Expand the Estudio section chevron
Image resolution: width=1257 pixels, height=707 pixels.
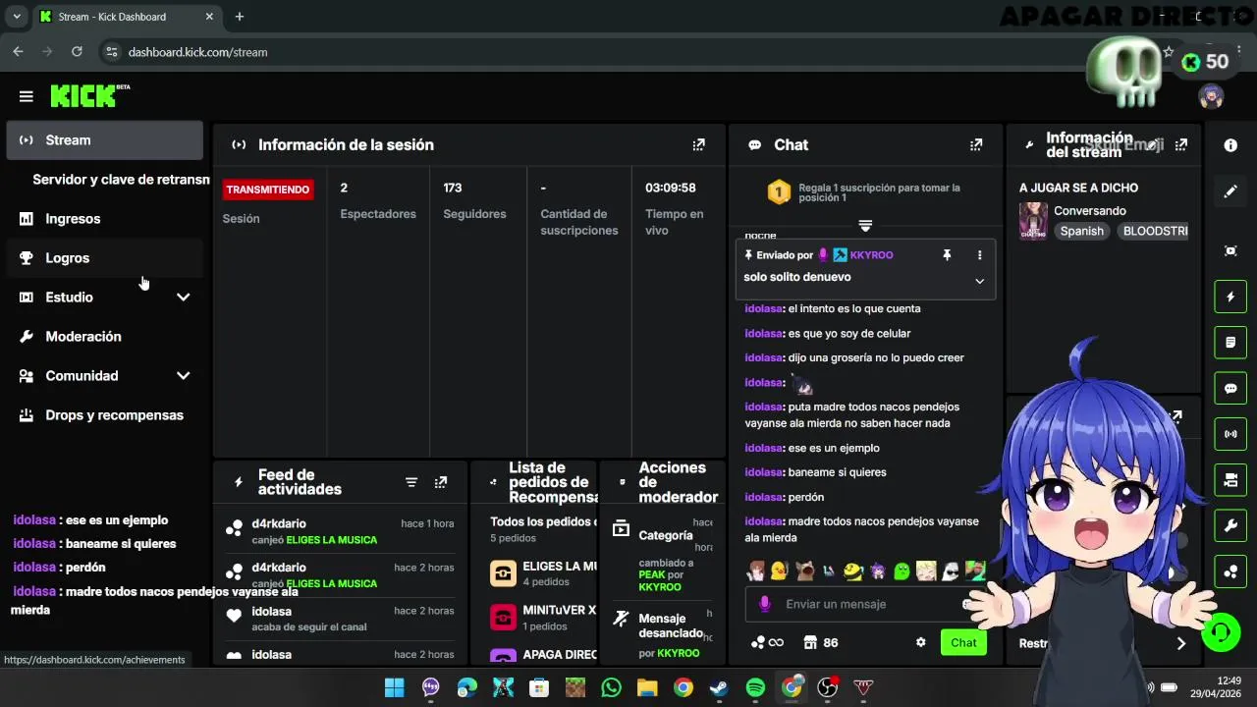click(x=183, y=298)
